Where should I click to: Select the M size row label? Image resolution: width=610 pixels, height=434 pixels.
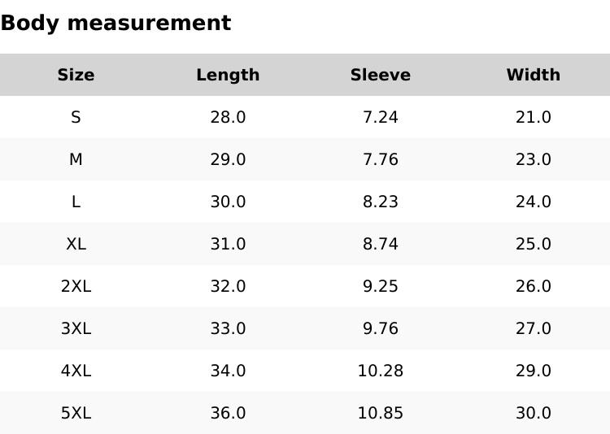pos(76,159)
